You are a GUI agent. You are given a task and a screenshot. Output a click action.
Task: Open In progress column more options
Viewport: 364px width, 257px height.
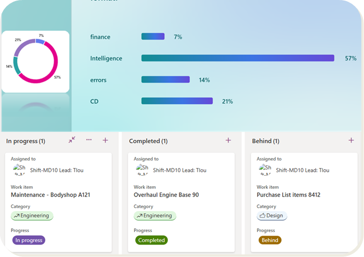click(x=89, y=140)
